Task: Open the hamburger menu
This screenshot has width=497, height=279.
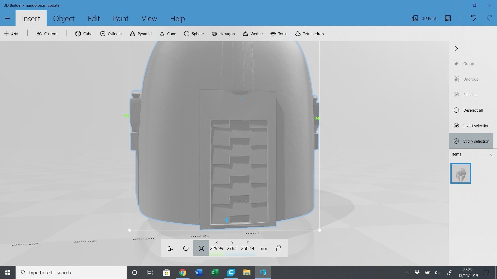Action: (7, 18)
